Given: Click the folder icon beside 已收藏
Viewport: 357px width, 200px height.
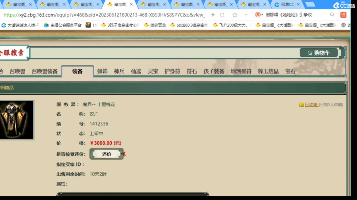Looking at the screenshot, I should click(x=301, y=105).
